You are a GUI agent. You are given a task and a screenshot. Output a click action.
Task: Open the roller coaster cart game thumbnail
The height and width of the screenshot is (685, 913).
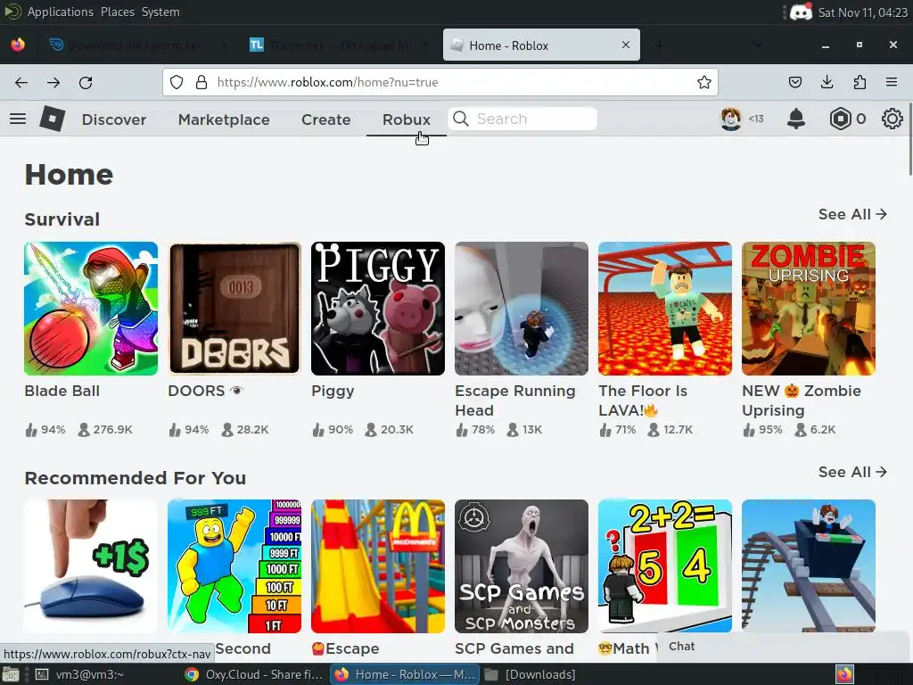pos(809,566)
